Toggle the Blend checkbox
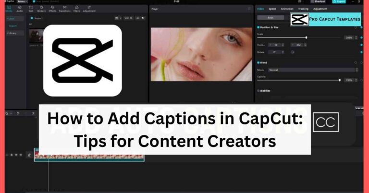 258,62
